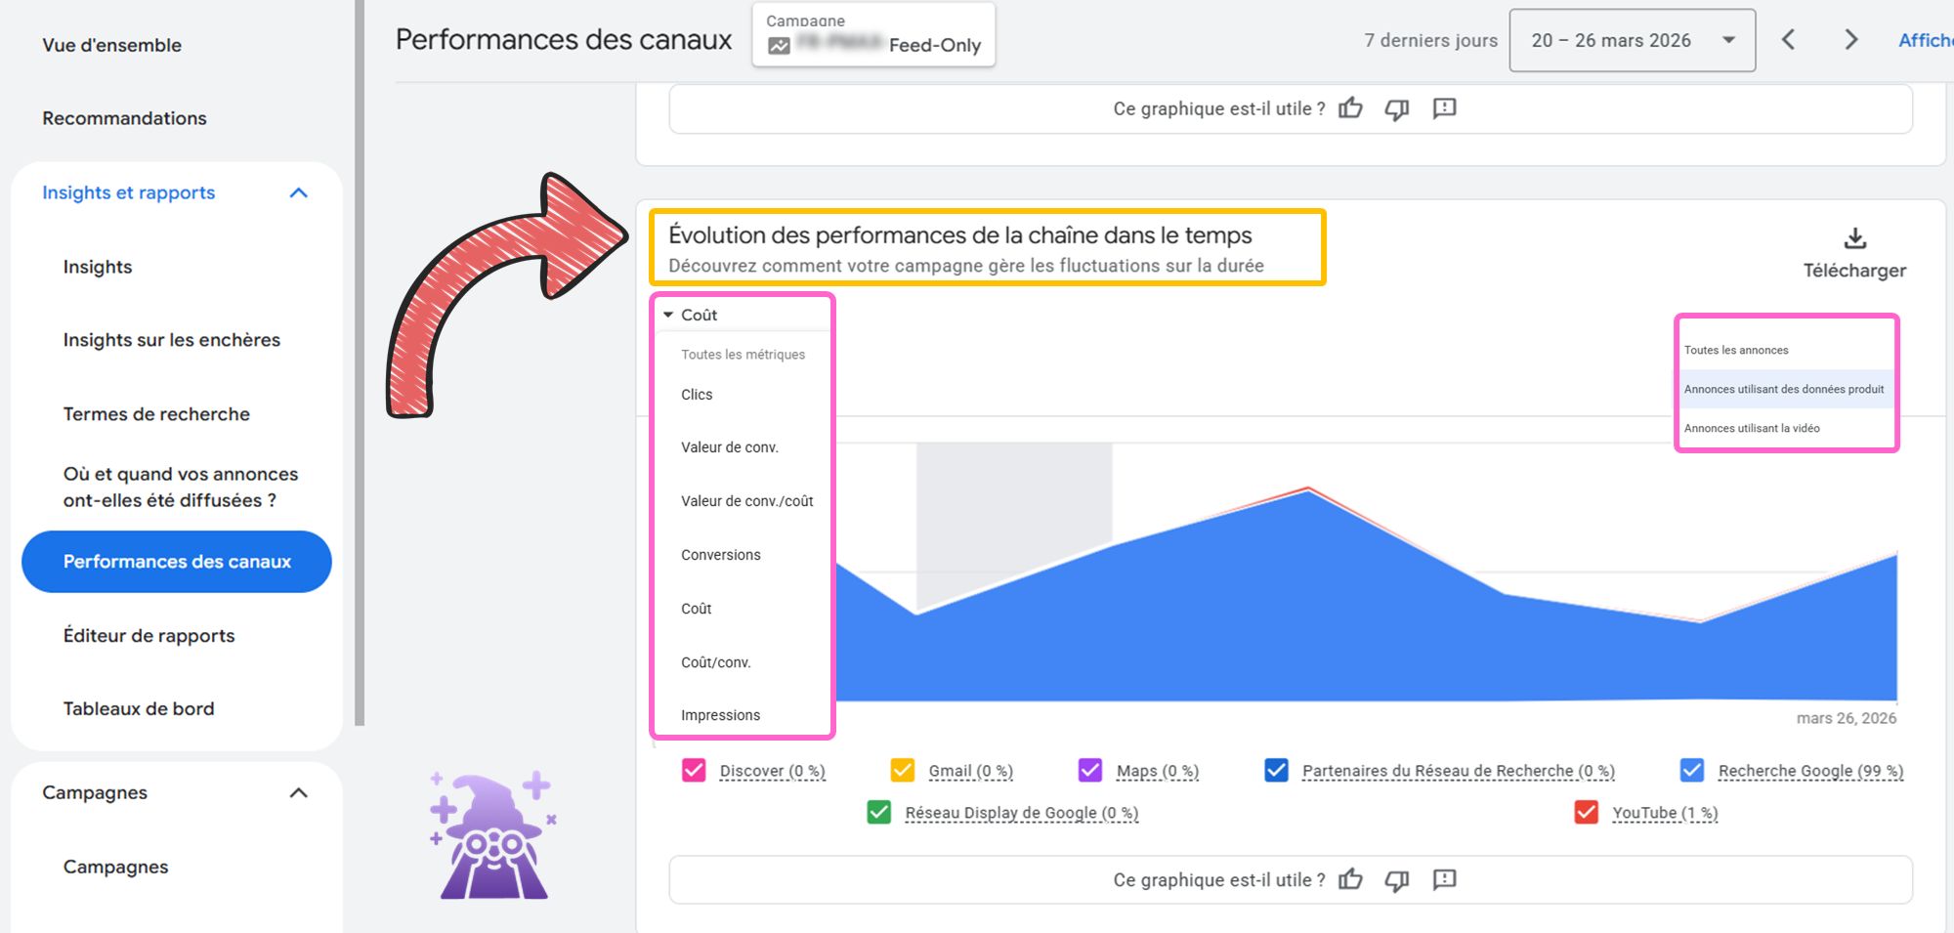The width and height of the screenshot is (1954, 933).
Task: Click the Recherche Google blue checkbox swatch
Action: pyautogui.click(x=1692, y=771)
